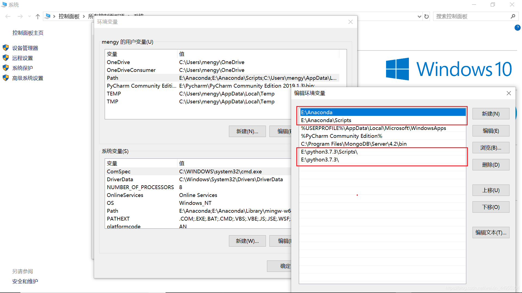Viewport: 522px width, 293px height.
Task: Open the recent locations dropdown arrow
Action: (x=29, y=17)
